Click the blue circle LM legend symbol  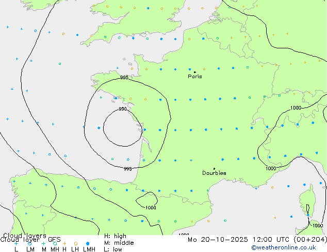30,243
